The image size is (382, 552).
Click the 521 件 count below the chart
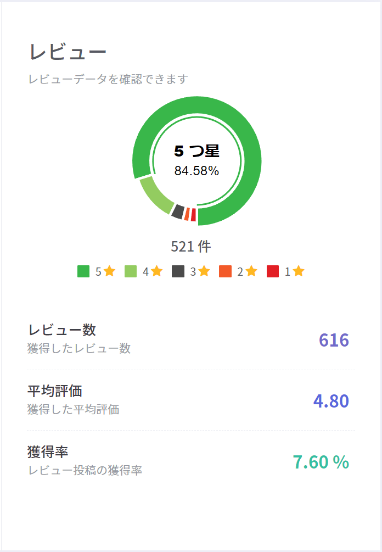[x=191, y=247]
